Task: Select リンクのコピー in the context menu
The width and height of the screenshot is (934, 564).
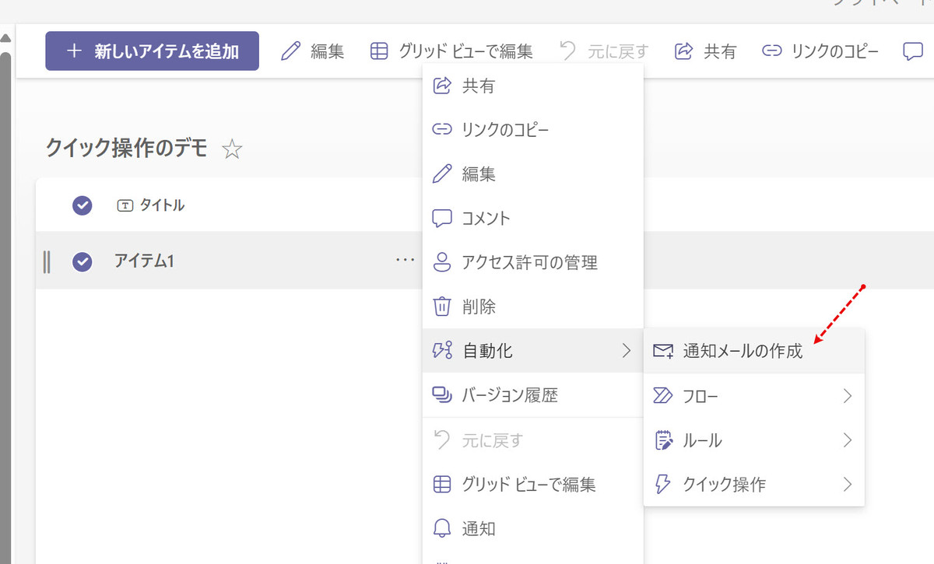Action: click(533, 130)
